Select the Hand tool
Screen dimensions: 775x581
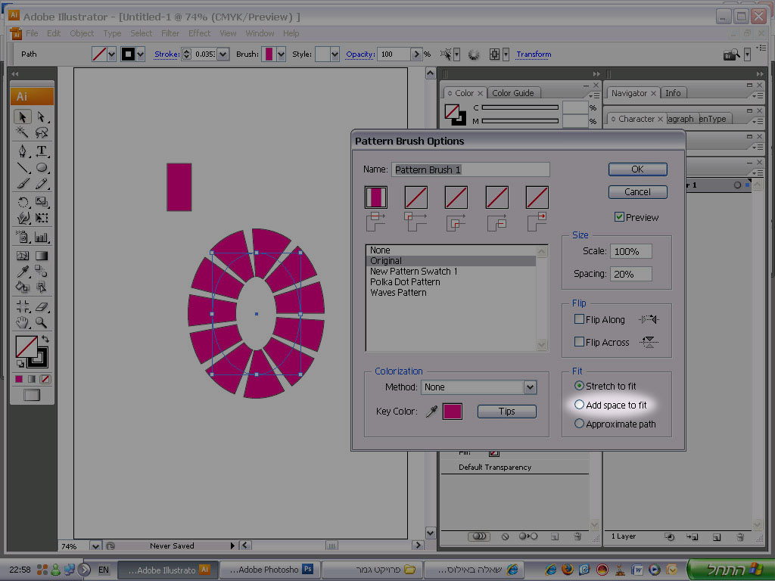[22, 322]
